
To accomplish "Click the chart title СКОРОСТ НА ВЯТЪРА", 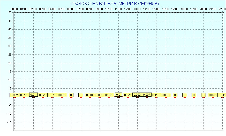I will click(115, 4).
